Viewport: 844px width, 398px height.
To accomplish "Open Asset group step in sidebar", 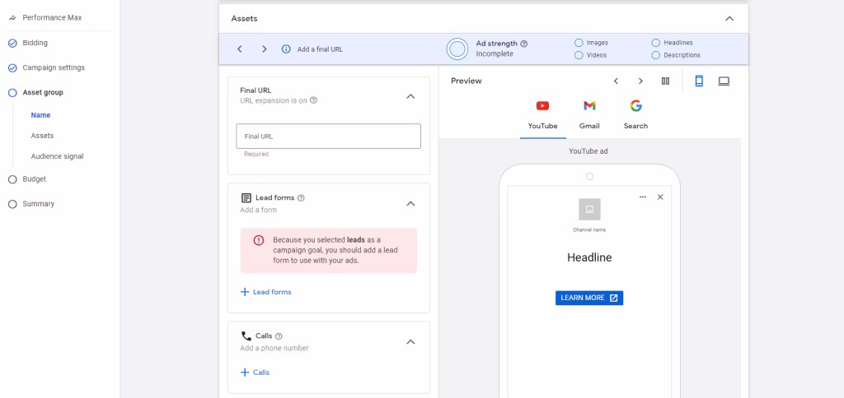I will (x=43, y=92).
